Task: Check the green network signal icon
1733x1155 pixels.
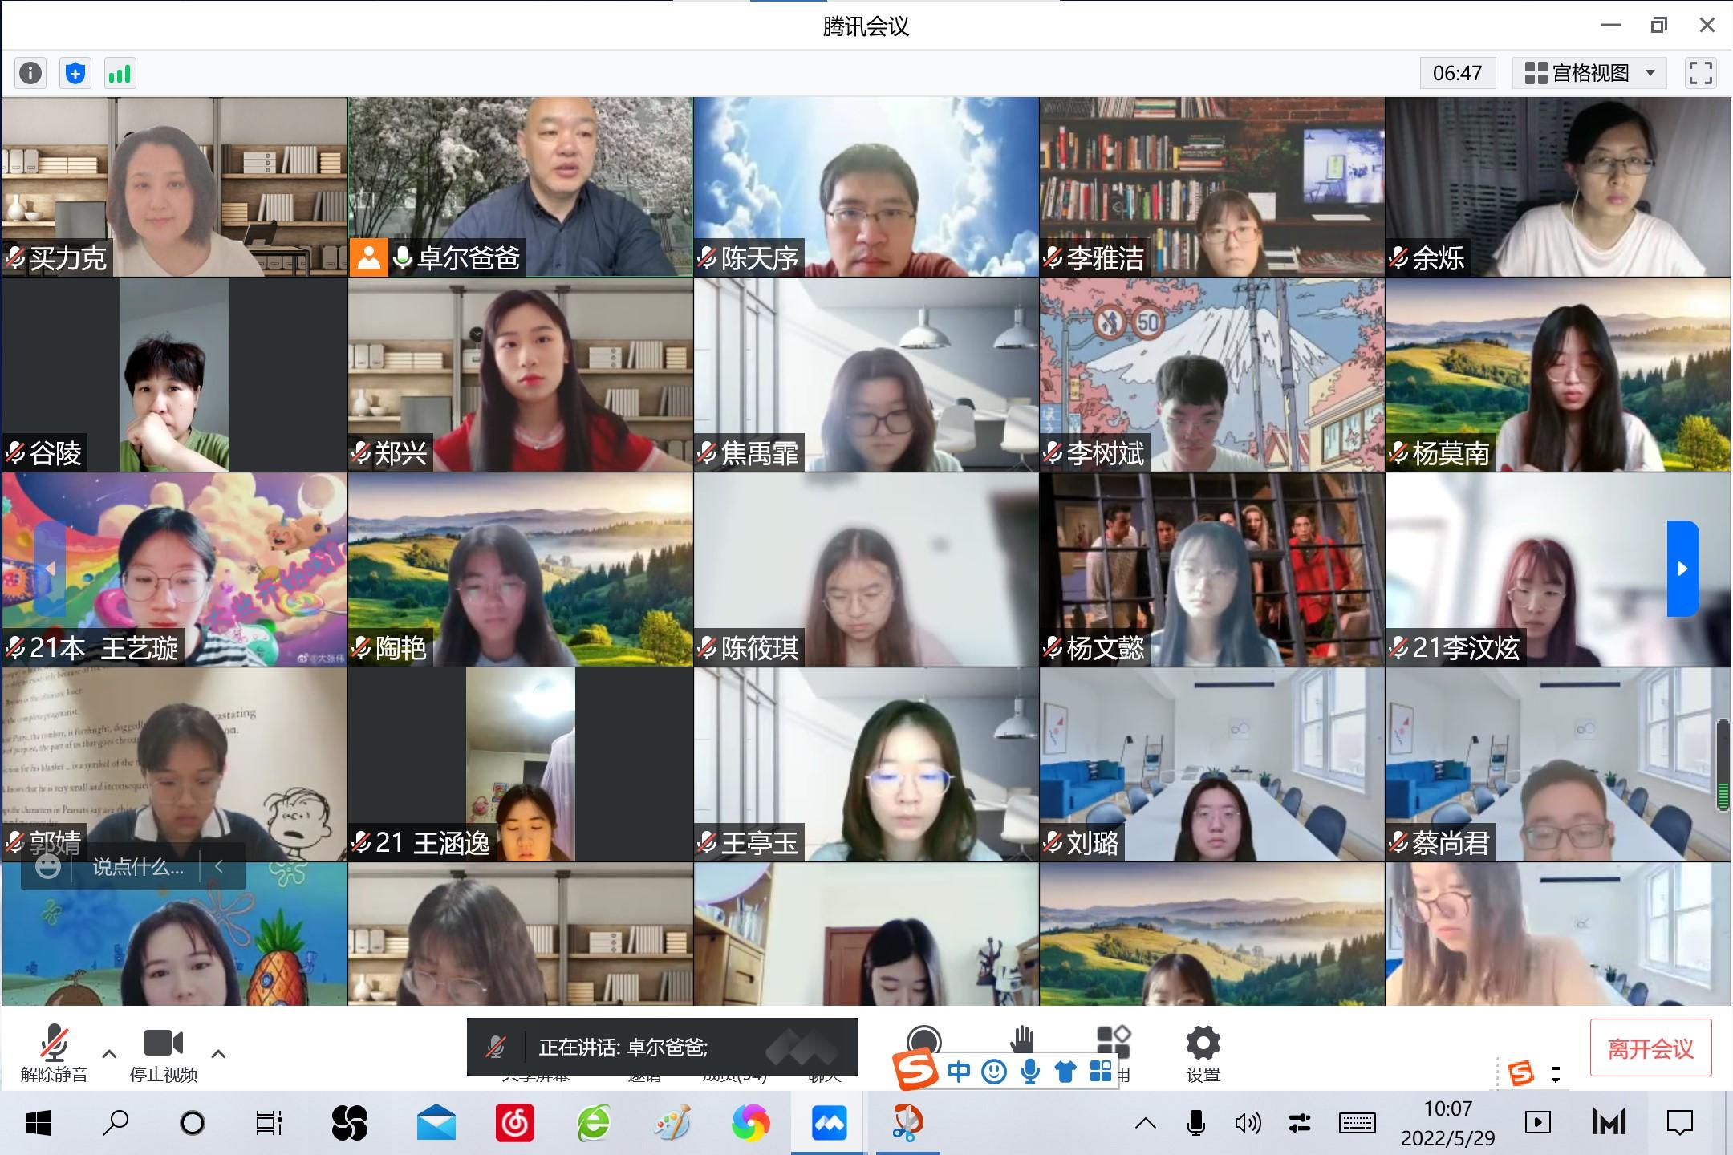Action: point(120,73)
